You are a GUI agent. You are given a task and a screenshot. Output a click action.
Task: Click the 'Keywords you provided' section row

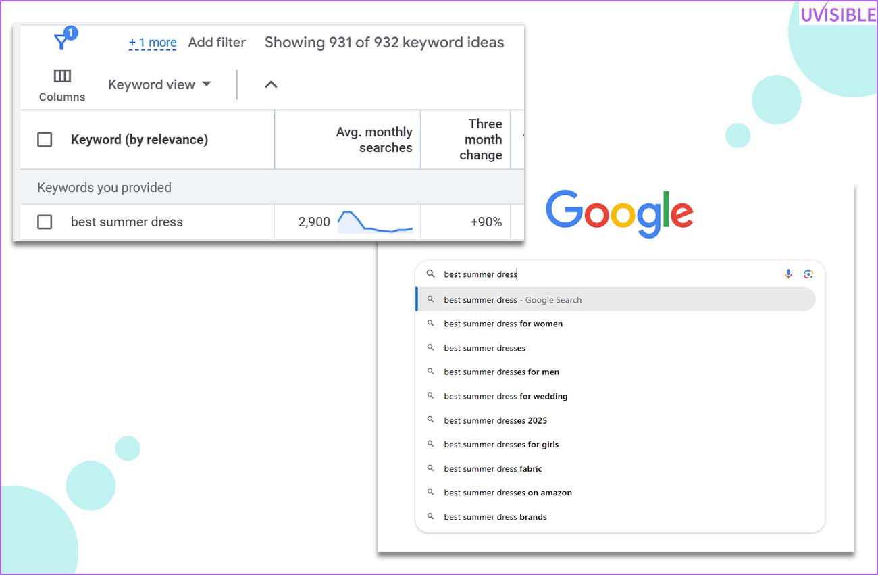(272, 187)
